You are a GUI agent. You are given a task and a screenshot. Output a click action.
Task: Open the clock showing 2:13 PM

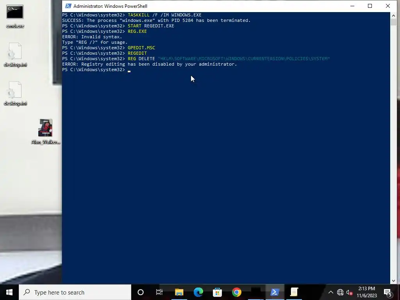[x=366, y=292]
